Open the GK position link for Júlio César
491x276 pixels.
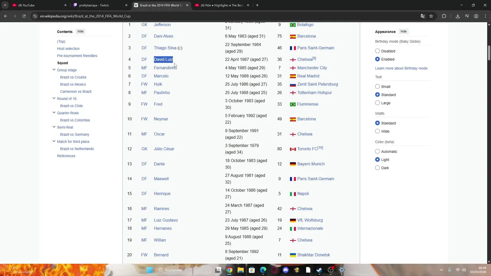click(144, 149)
